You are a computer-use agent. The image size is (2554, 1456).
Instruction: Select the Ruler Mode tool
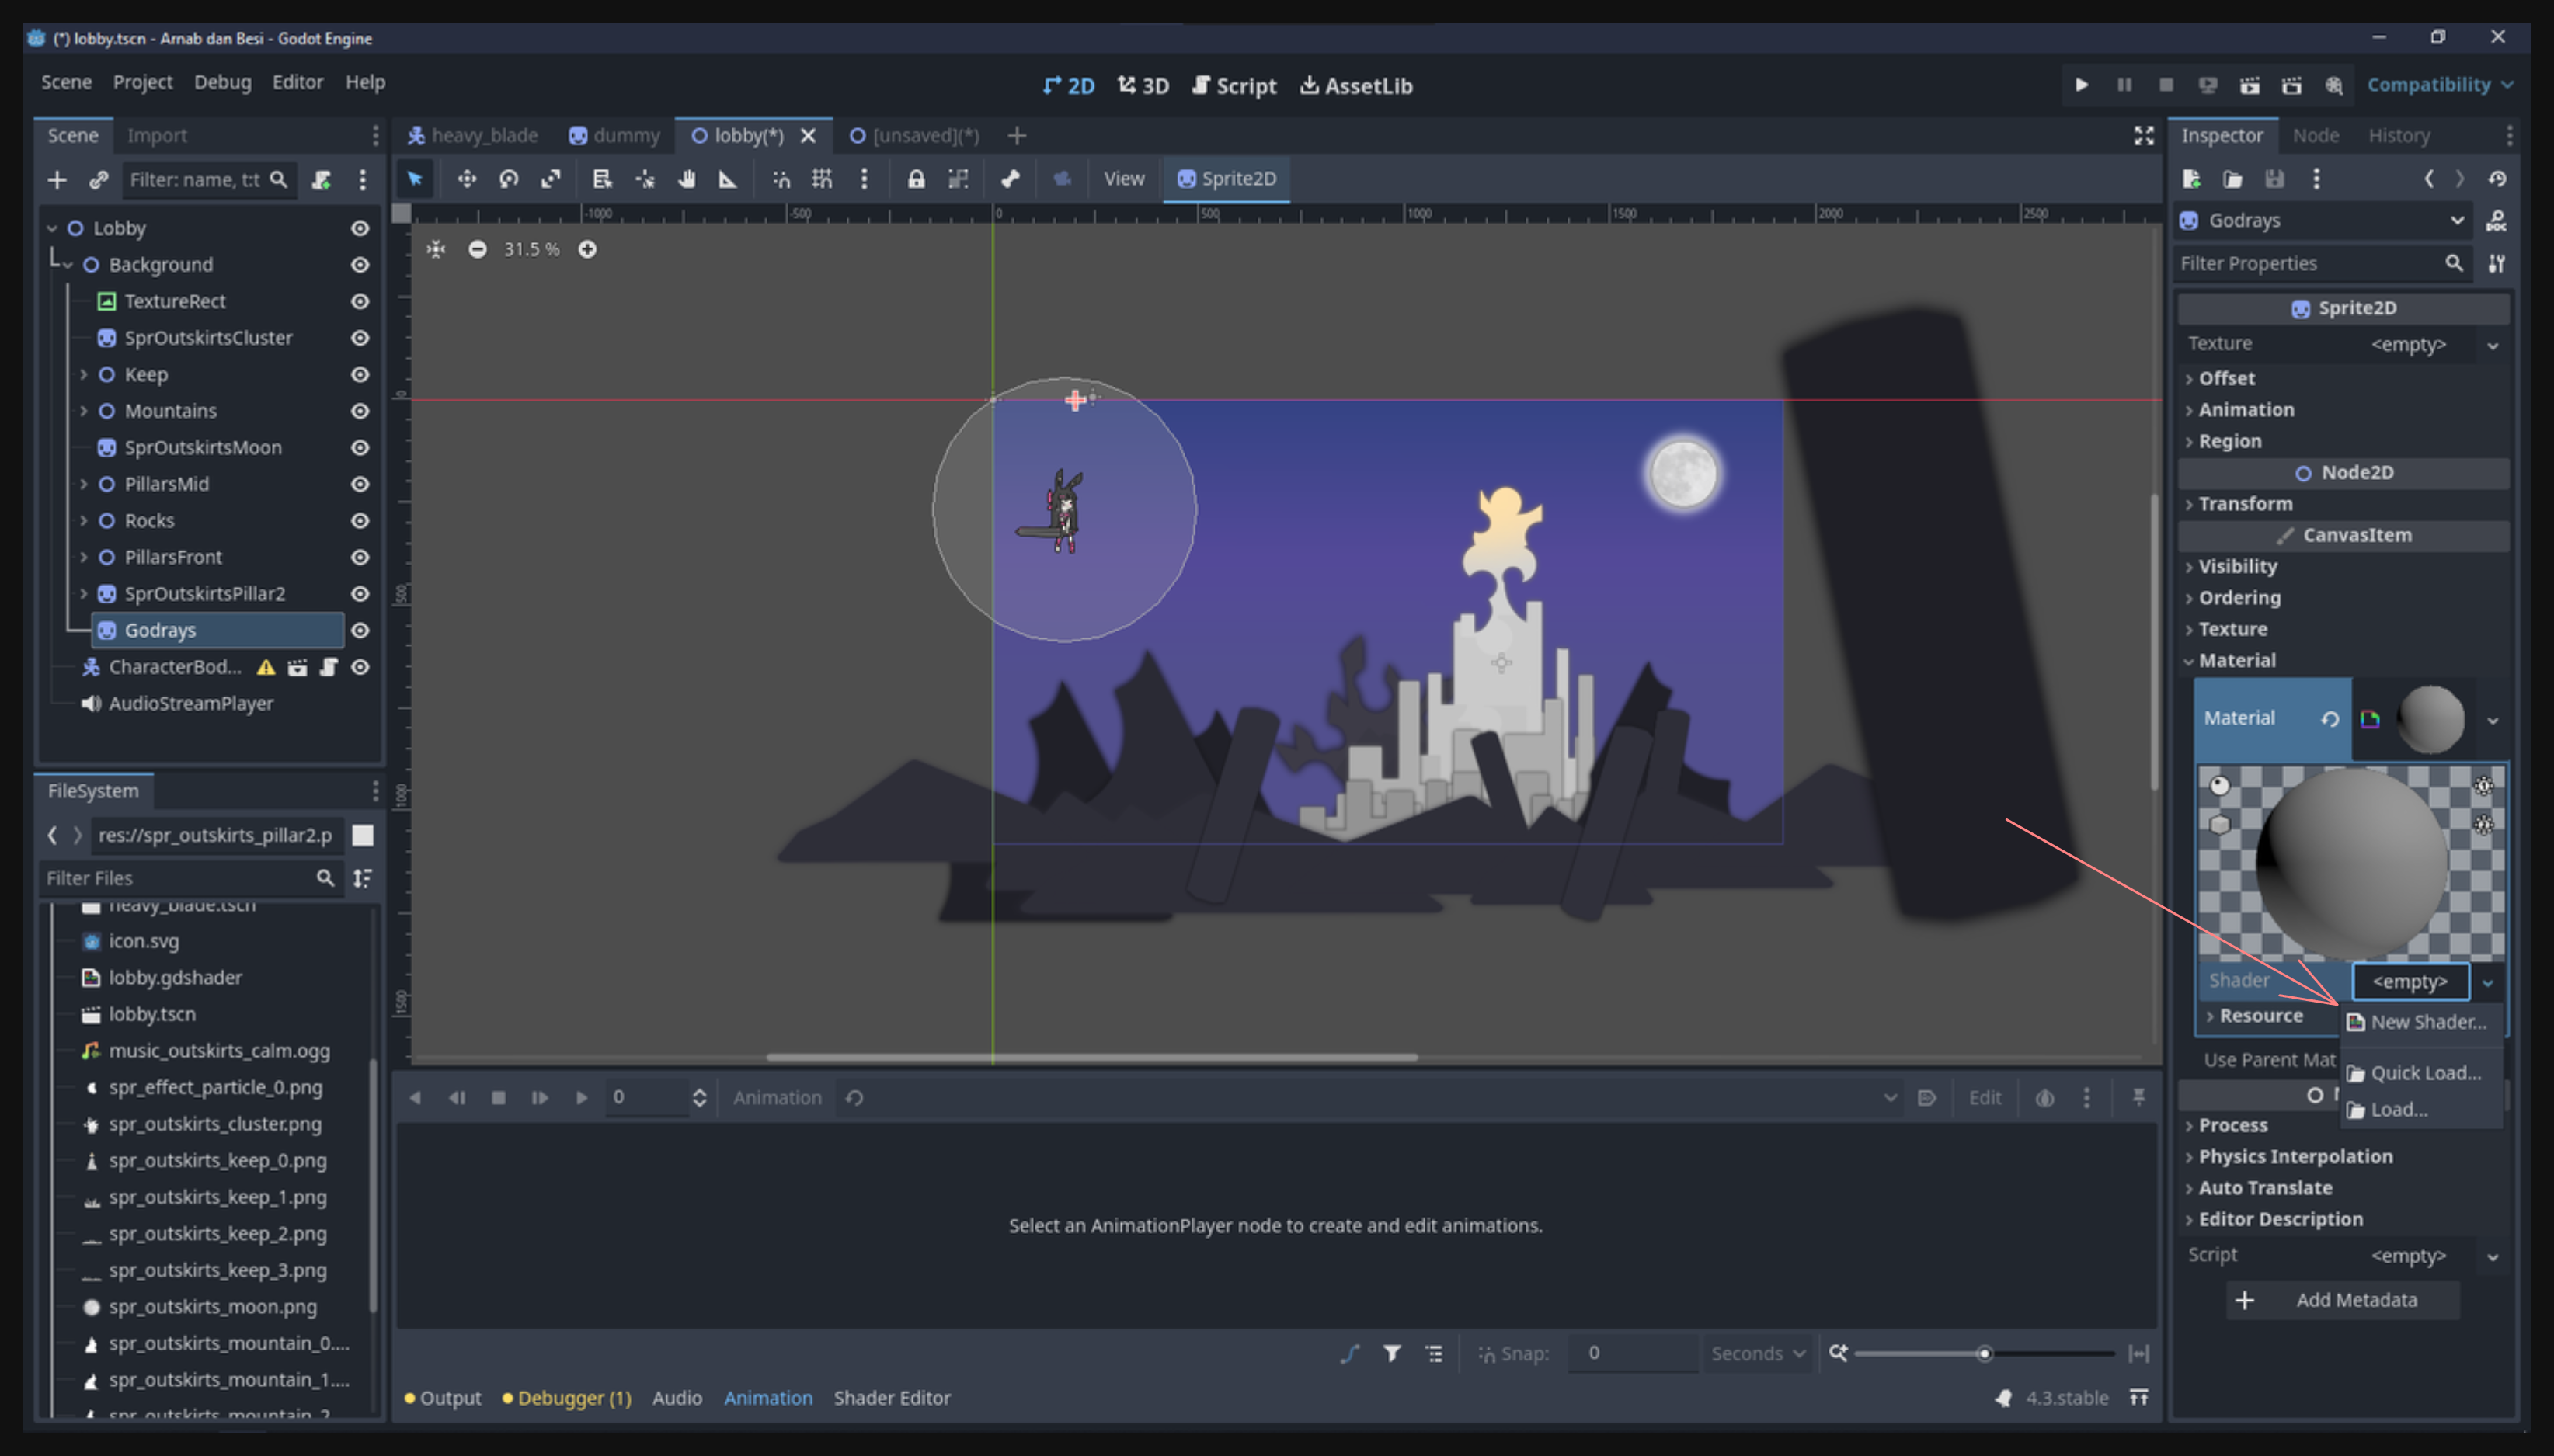[x=727, y=179]
